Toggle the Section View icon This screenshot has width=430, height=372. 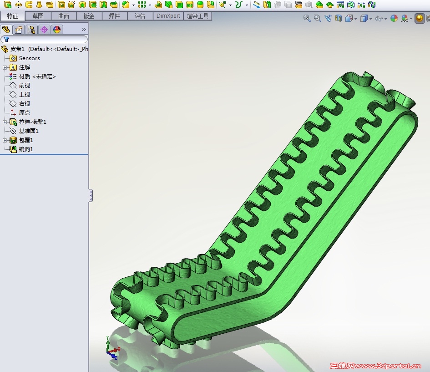[x=339, y=18]
